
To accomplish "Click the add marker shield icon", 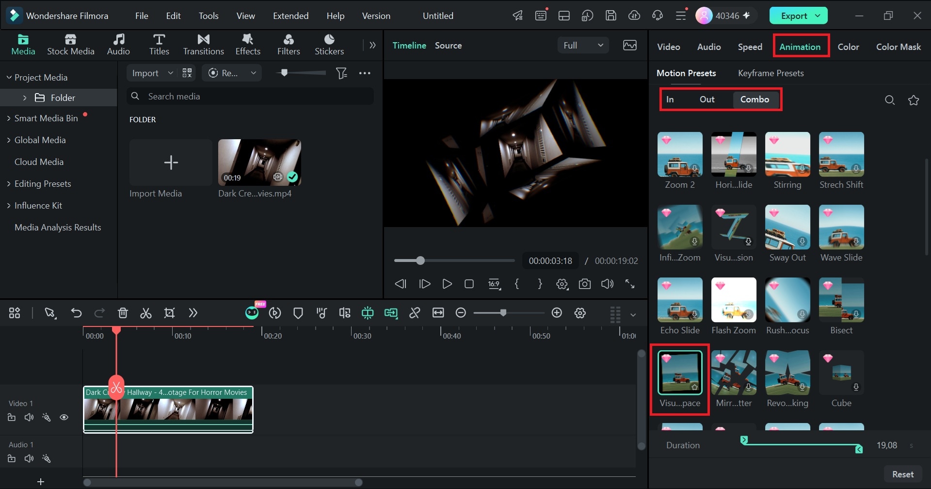I will [298, 313].
